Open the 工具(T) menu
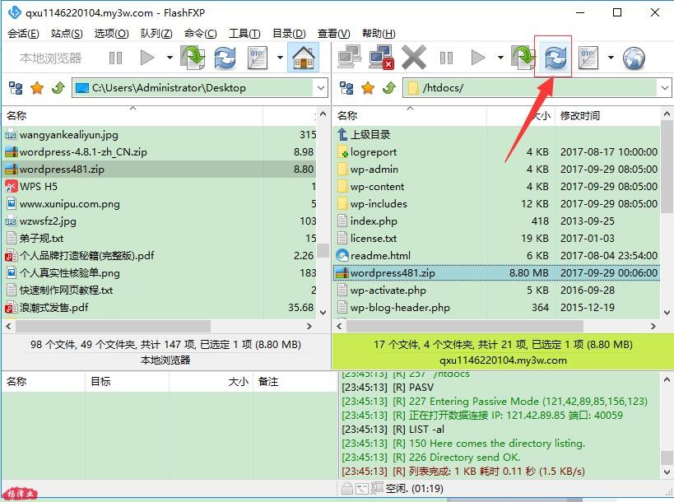674x502 pixels. click(x=244, y=34)
